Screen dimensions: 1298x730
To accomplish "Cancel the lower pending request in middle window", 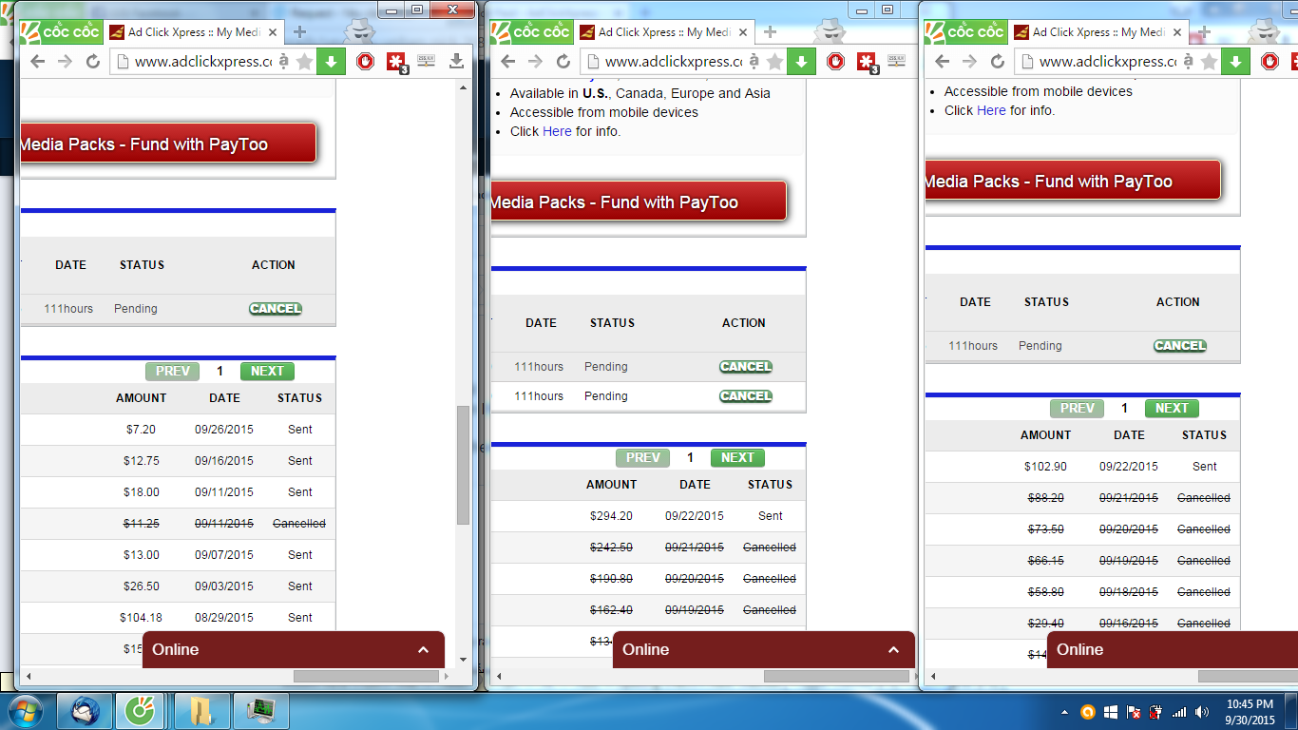I will (746, 396).
